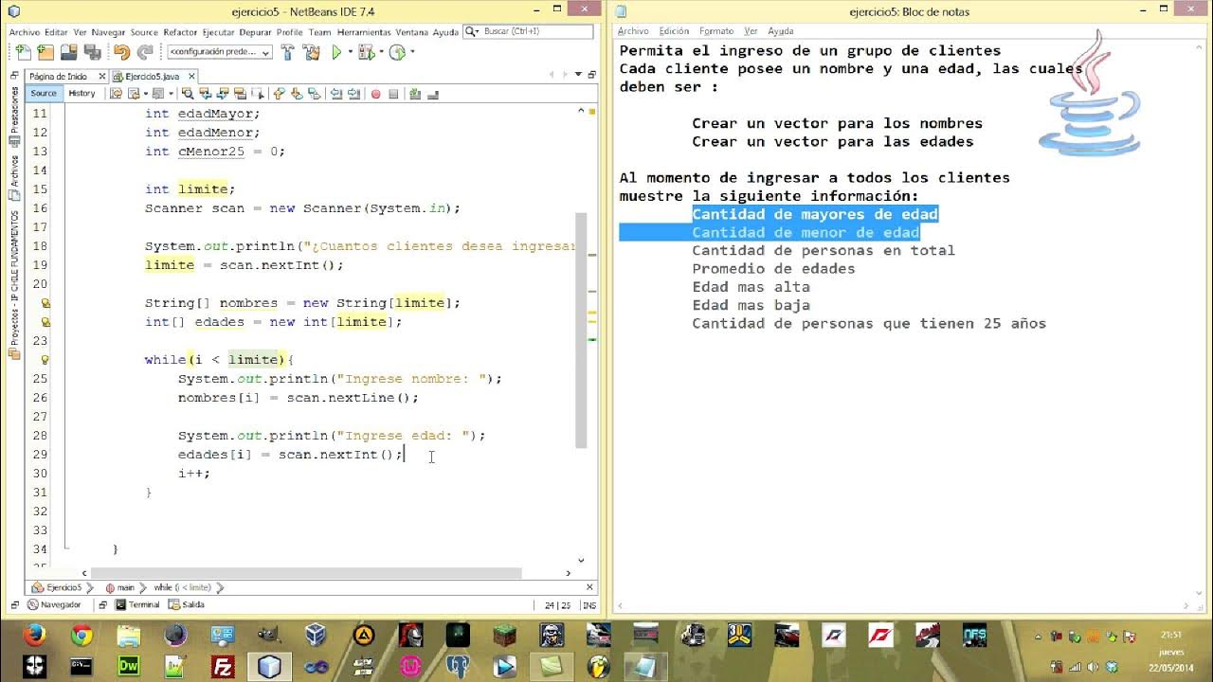Screen dimensions: 1213x682
Task: Click the Find Selection magnifier in editor toolbar
Action: point(188,94)
